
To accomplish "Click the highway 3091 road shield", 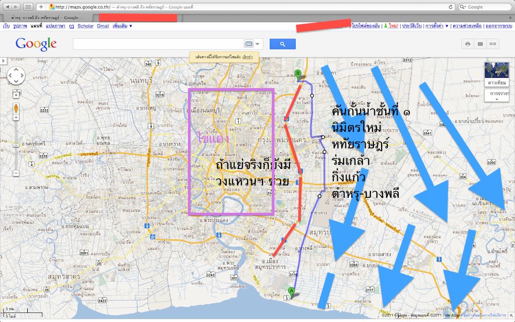I will coord(84,253).
